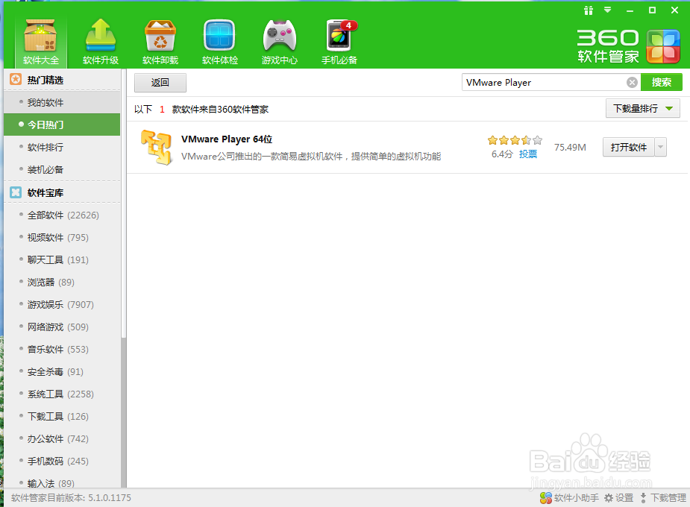Select 游戏娱乐 (7907) category
This screenshot has height=507, width=690.
(62, 305)
